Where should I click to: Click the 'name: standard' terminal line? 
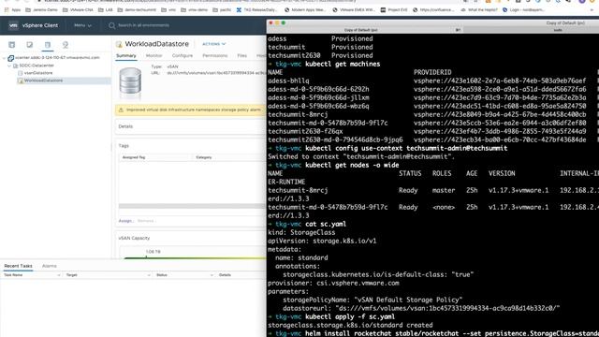301,258
